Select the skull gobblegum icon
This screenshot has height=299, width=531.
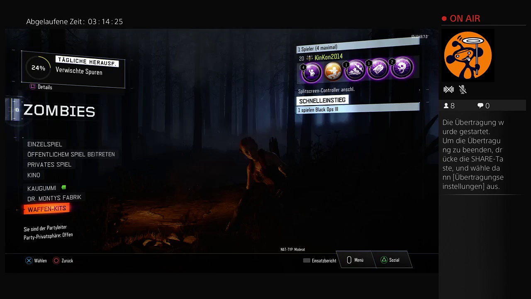click(402, 68)
